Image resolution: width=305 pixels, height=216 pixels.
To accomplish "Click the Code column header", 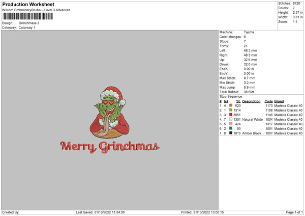I will click(268, 101).
